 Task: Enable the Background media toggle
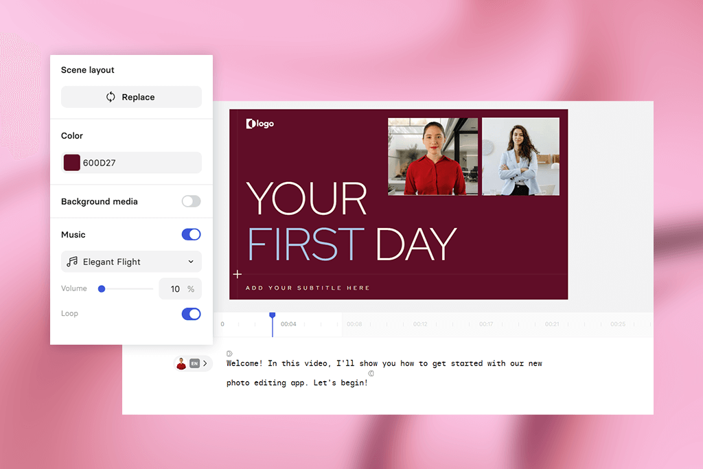point(191,201)
